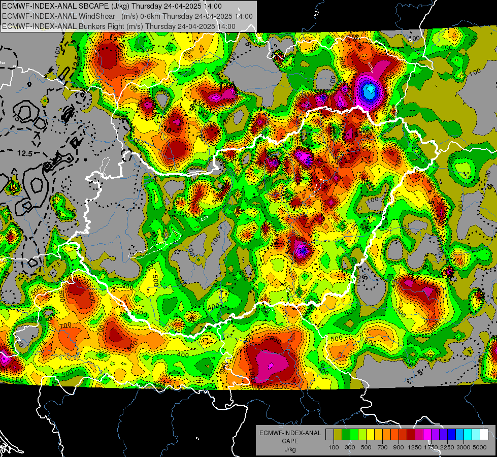Pick the orange legend swatch starting at 700
497x457 pixels.
tap(387, 435)
